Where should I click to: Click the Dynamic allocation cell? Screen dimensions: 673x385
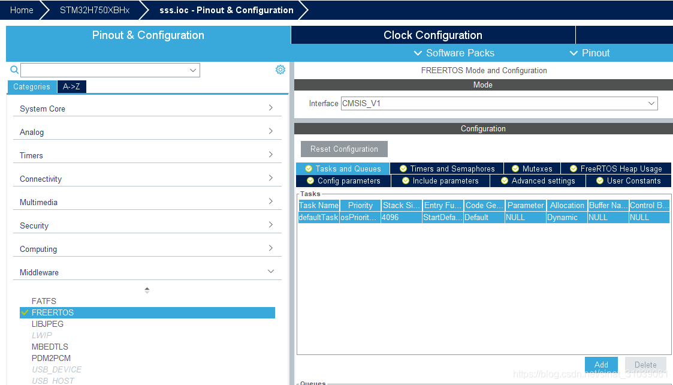coord(566,218)
